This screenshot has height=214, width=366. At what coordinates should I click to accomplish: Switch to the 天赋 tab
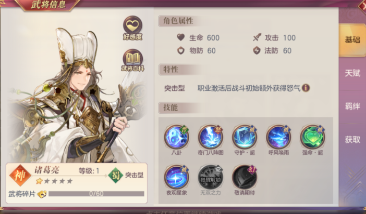352,73
